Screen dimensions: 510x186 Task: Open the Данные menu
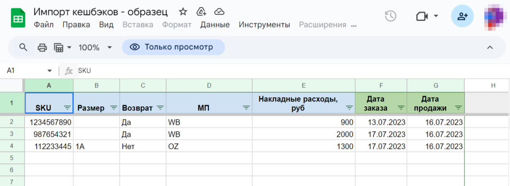(x=215, y=25)
